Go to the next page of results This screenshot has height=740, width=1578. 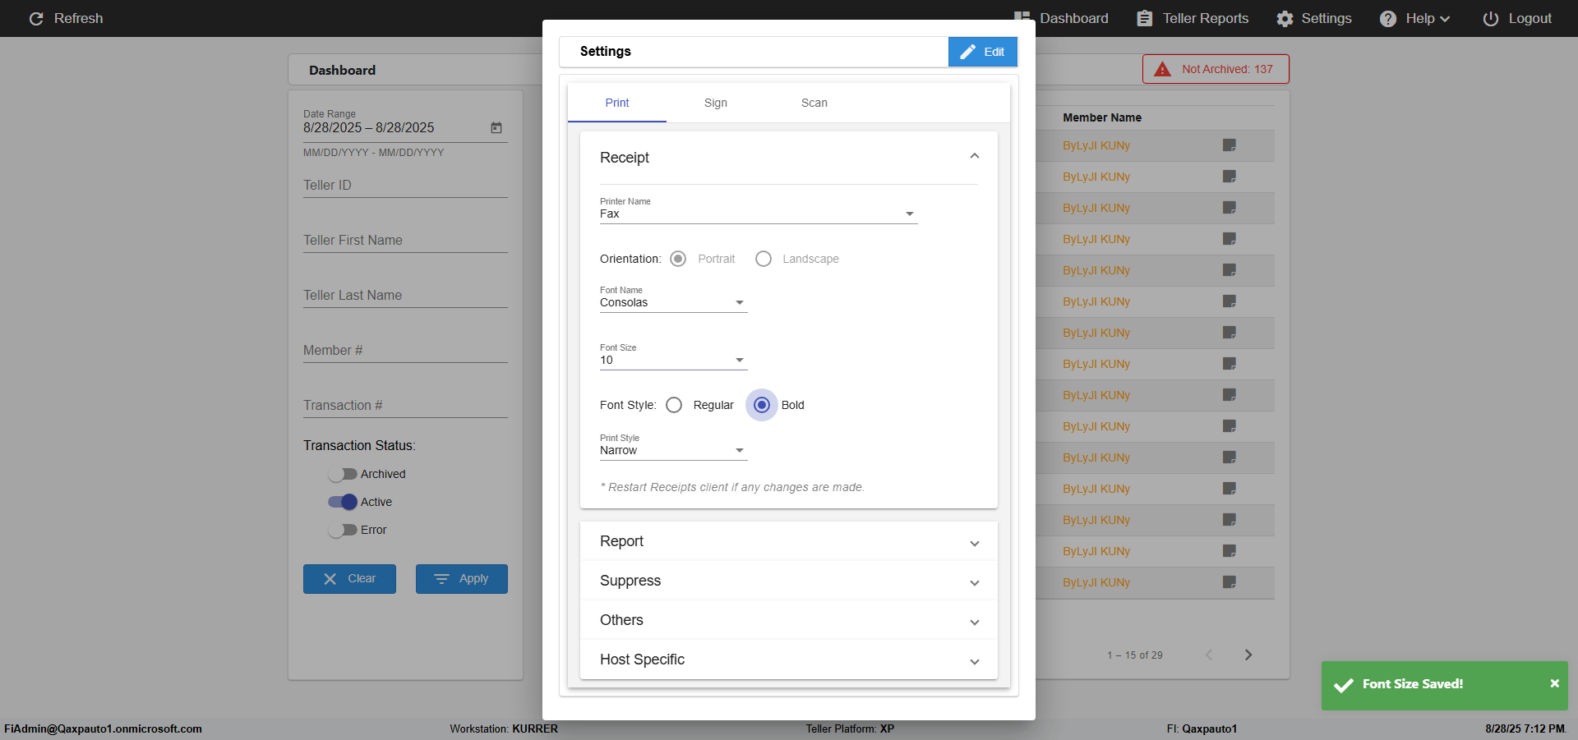point(1248,655)
